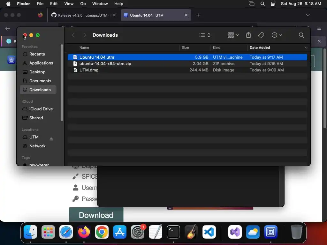
Task: Open the Help menu
Action: 119,4
